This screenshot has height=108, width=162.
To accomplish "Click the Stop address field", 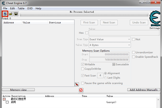I will point(109,60).
